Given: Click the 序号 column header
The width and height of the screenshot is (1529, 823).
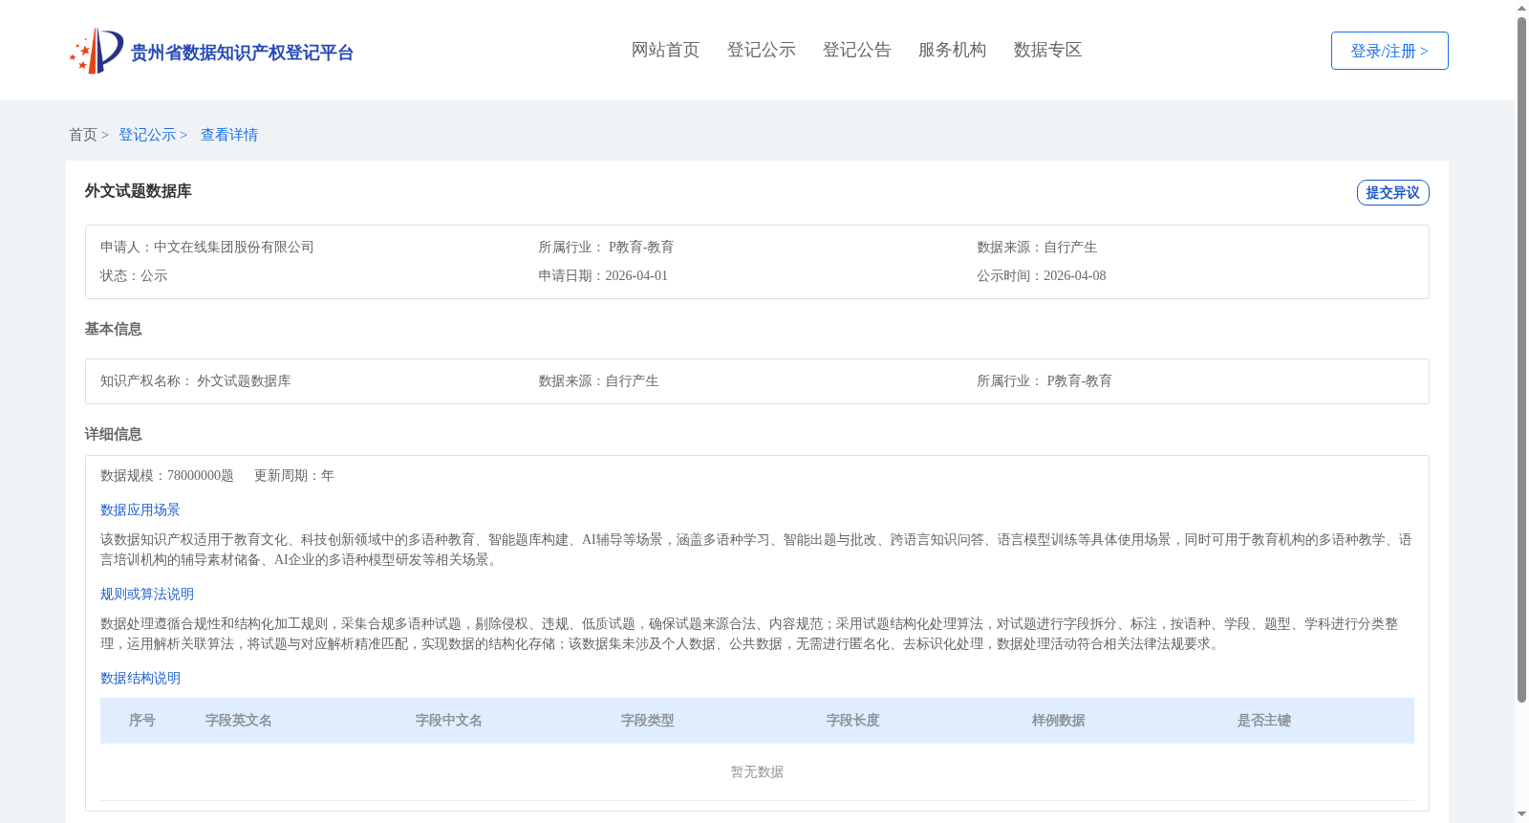Looking at the screenshot, I should tap(142, 721).
